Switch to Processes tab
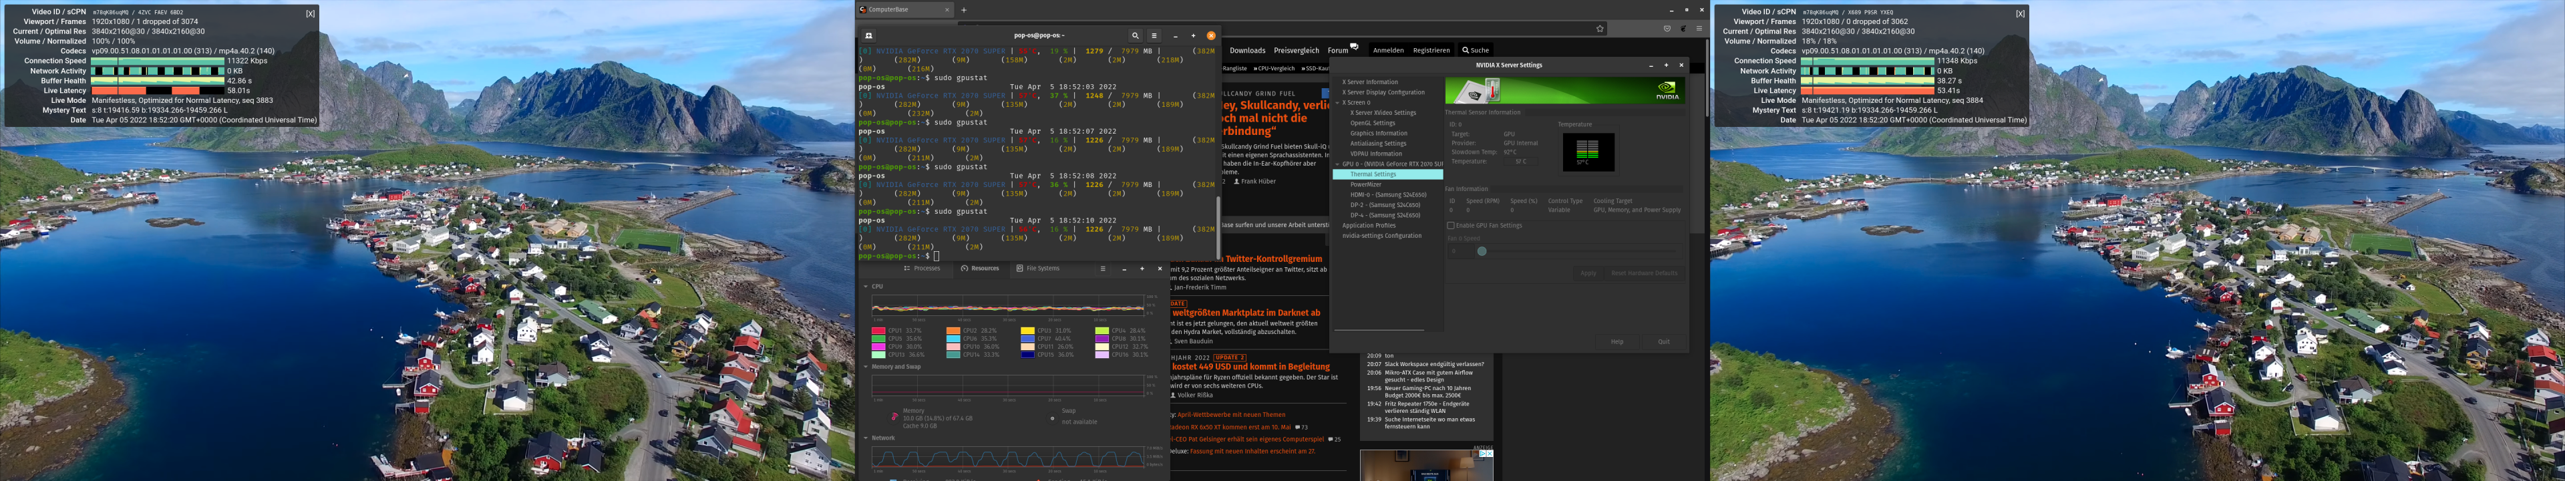This screenshot has width=2565, height=481. (x=922, y=269)
